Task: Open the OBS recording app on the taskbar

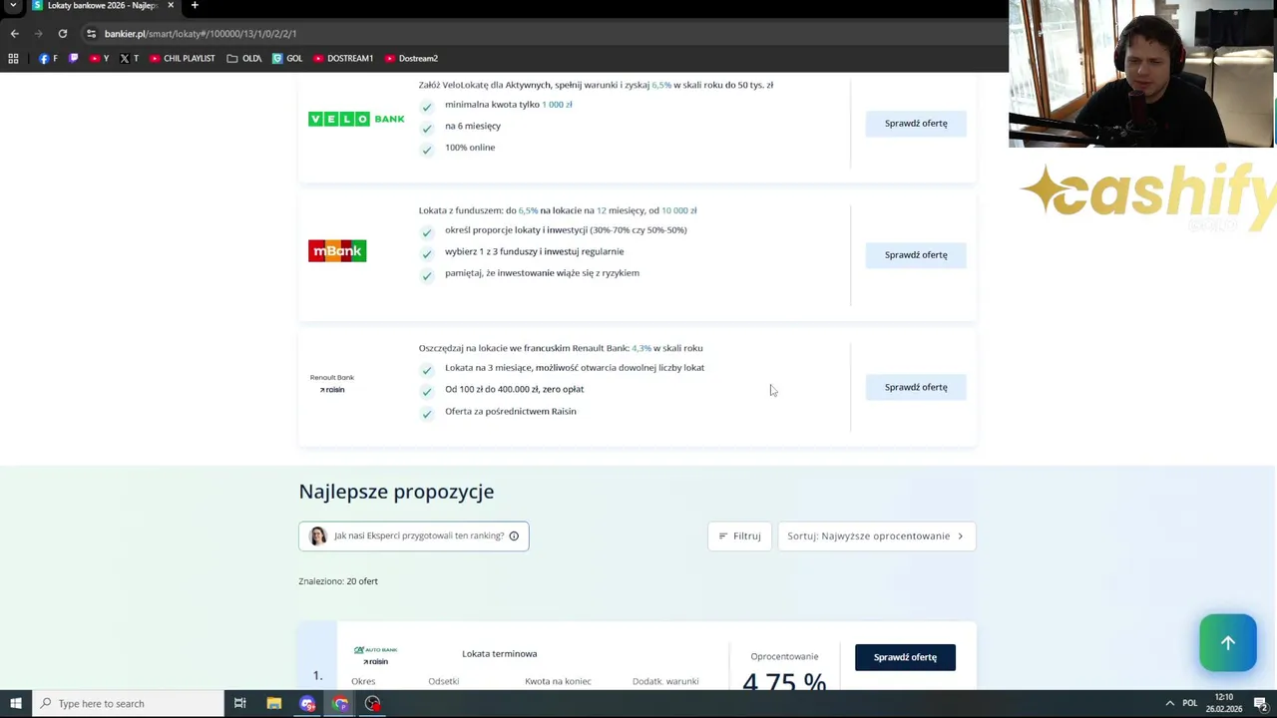Action: pos(372,703)
